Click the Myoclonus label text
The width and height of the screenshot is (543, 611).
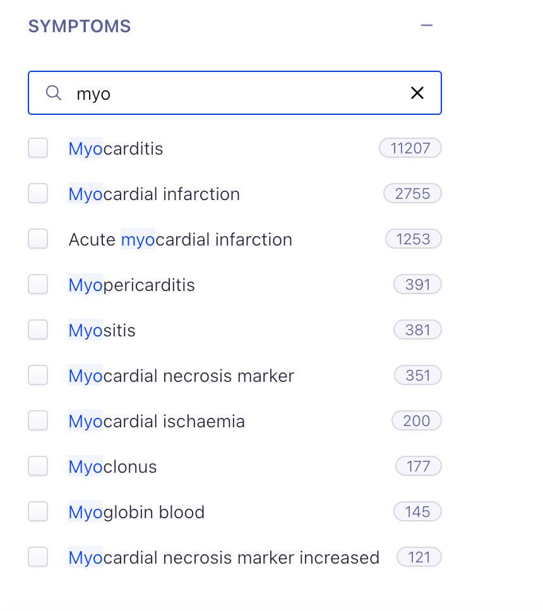112,466
